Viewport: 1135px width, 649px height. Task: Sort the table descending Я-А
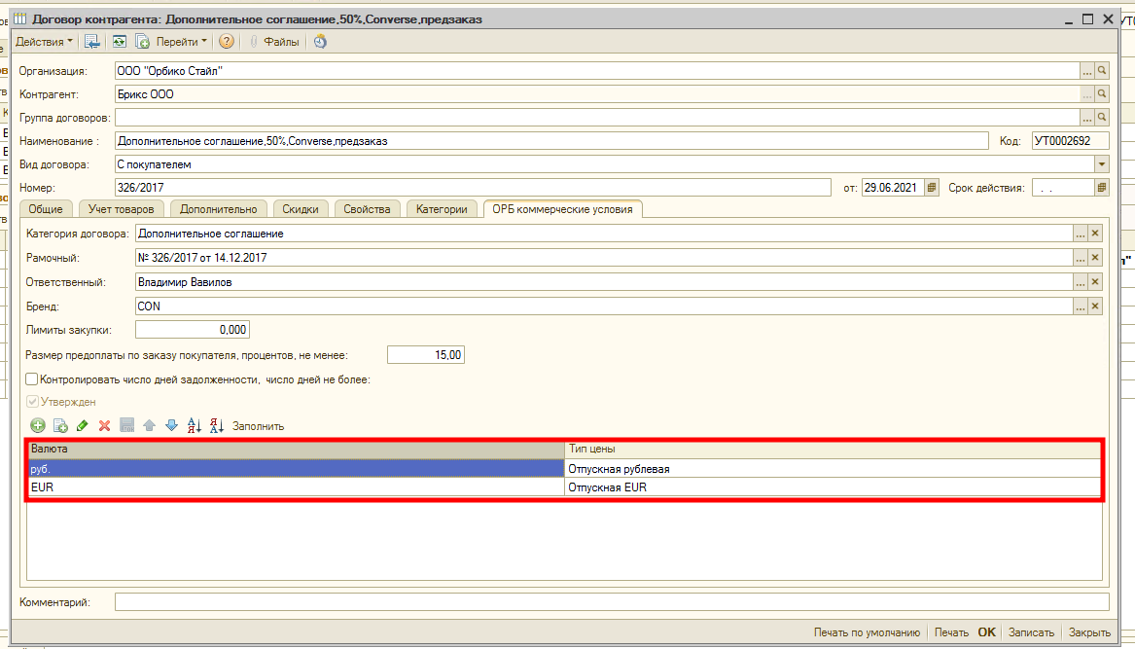tap(216, 425)
